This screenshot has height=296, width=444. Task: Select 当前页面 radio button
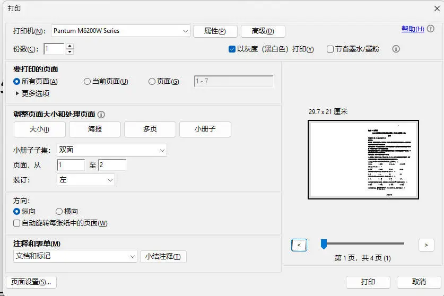pos(88,81)
